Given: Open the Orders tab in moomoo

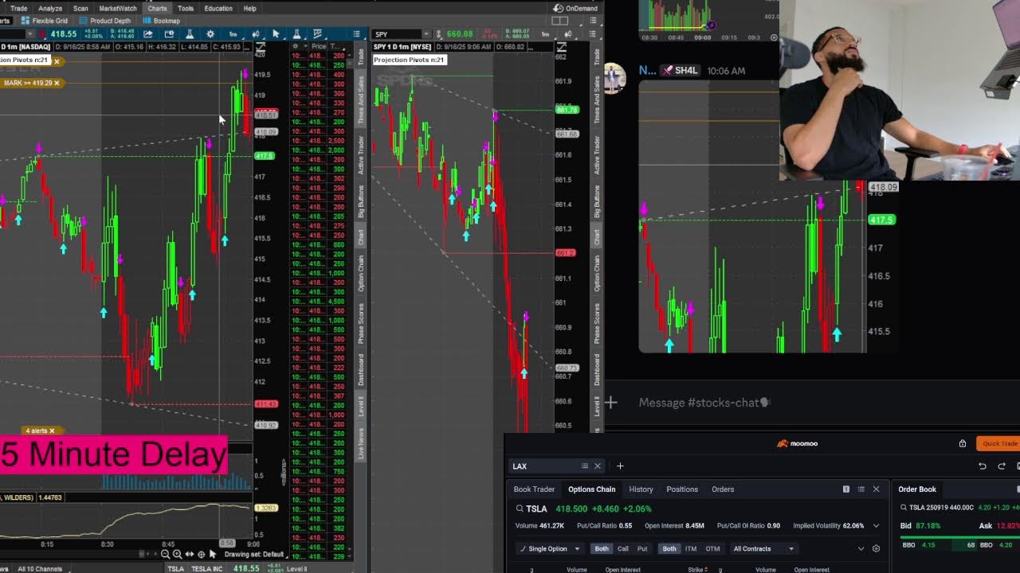Looking at the screenshot, I should coord(723,489).
